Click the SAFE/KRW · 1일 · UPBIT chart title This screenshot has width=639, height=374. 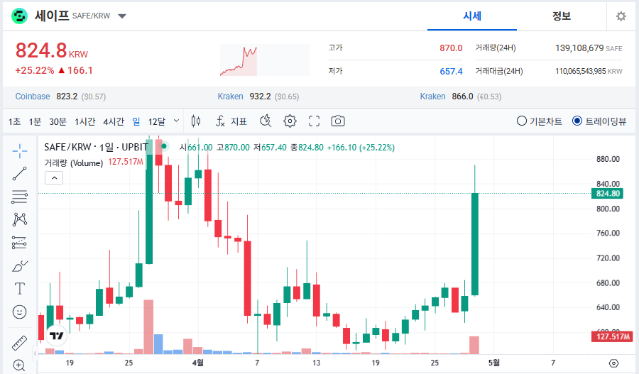[x=96, y=147]
